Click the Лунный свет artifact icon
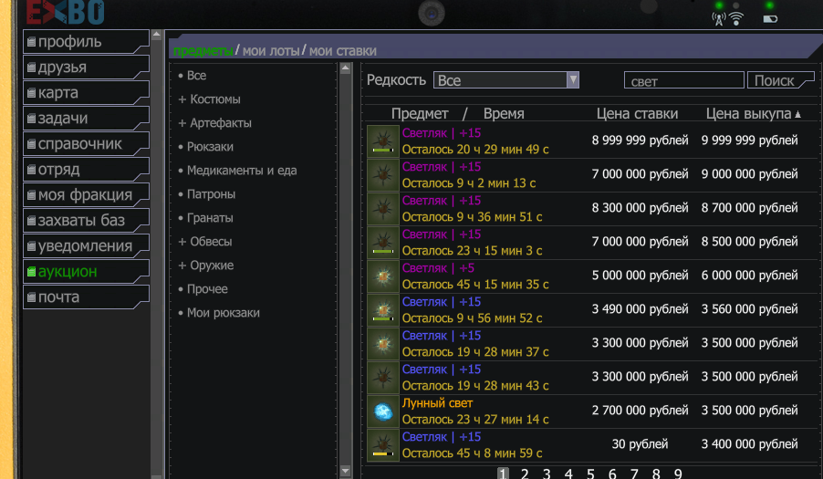The height and width of the screenshot is (479, 823). pyautogui.click(x=383, y=411)
